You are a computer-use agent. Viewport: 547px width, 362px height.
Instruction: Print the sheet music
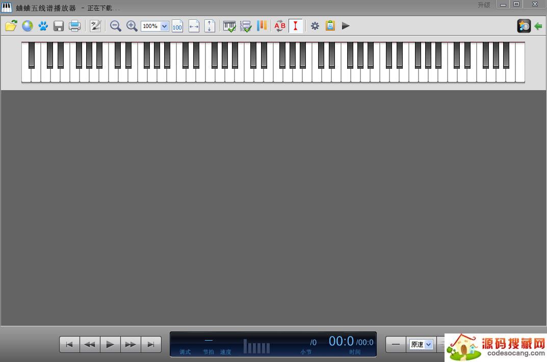74,26
